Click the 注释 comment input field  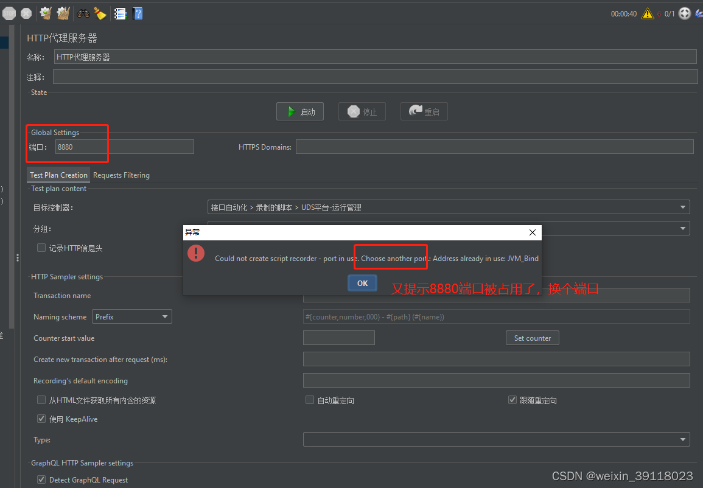376,77
